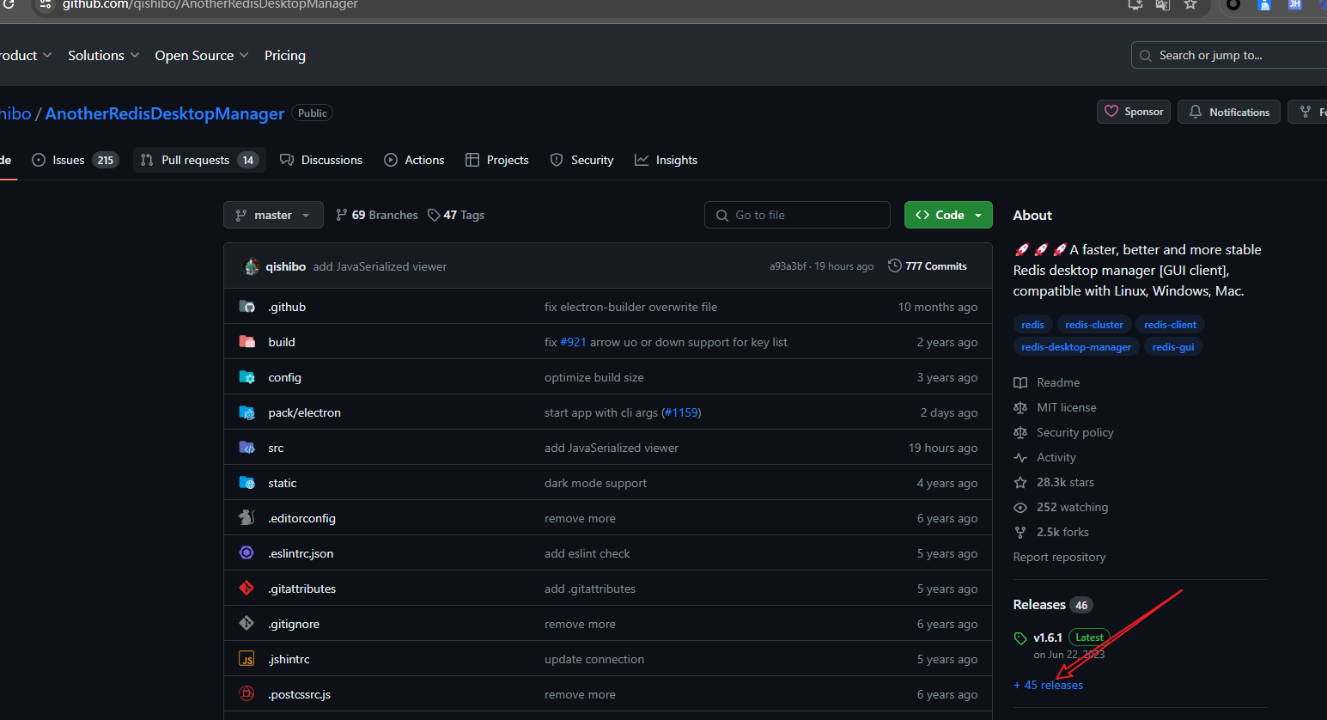This screenshot has width=1327, height=720.
Task: Click the pulse icon beside Activity
Action: 1020,458
